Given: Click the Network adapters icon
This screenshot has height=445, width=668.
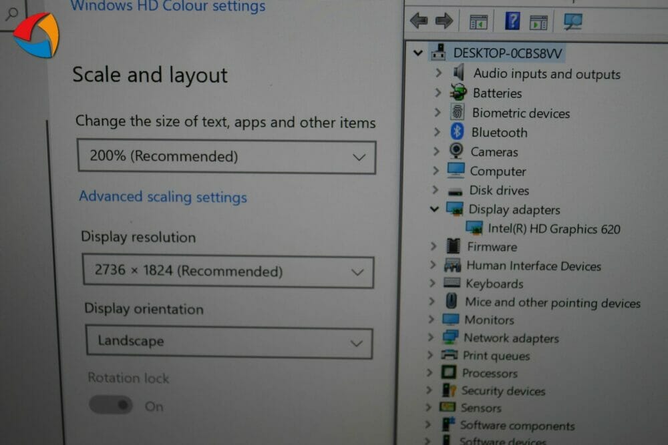Looking at the screenshot, I should [450, 336].
